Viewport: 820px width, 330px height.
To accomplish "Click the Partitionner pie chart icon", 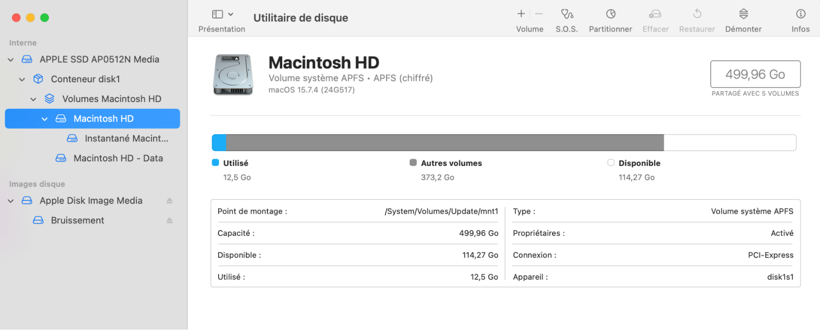I will (611, 14).
